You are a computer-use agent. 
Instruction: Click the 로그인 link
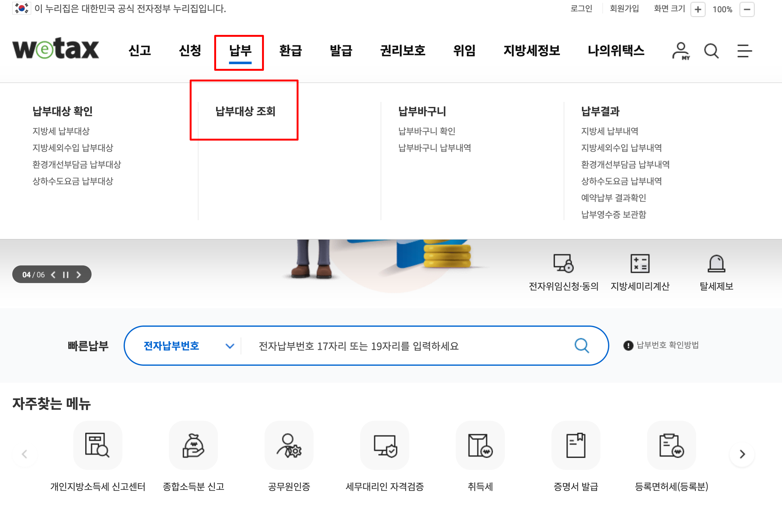pos(581,8)
